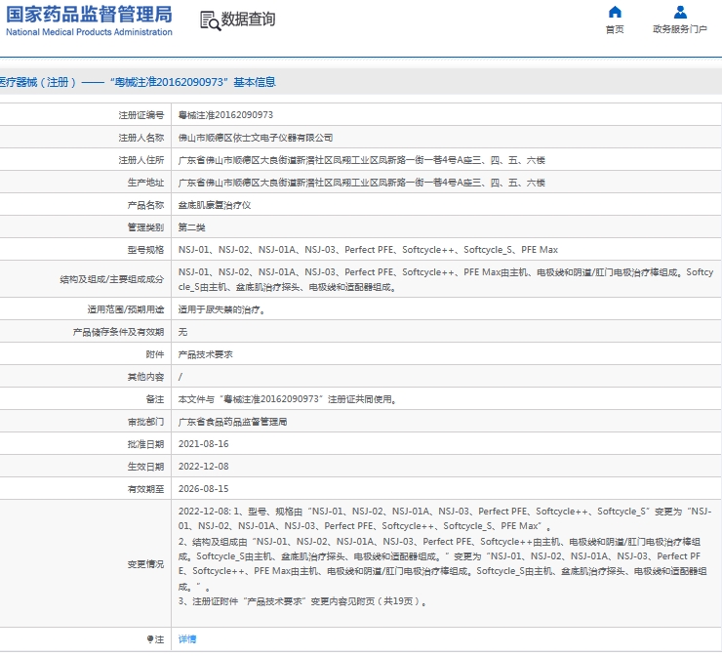Select approving department 广东省食品药品监督管理局
The width and height of the screenshot is (722, 657).
pyautogui.click(x=232, y=422)
